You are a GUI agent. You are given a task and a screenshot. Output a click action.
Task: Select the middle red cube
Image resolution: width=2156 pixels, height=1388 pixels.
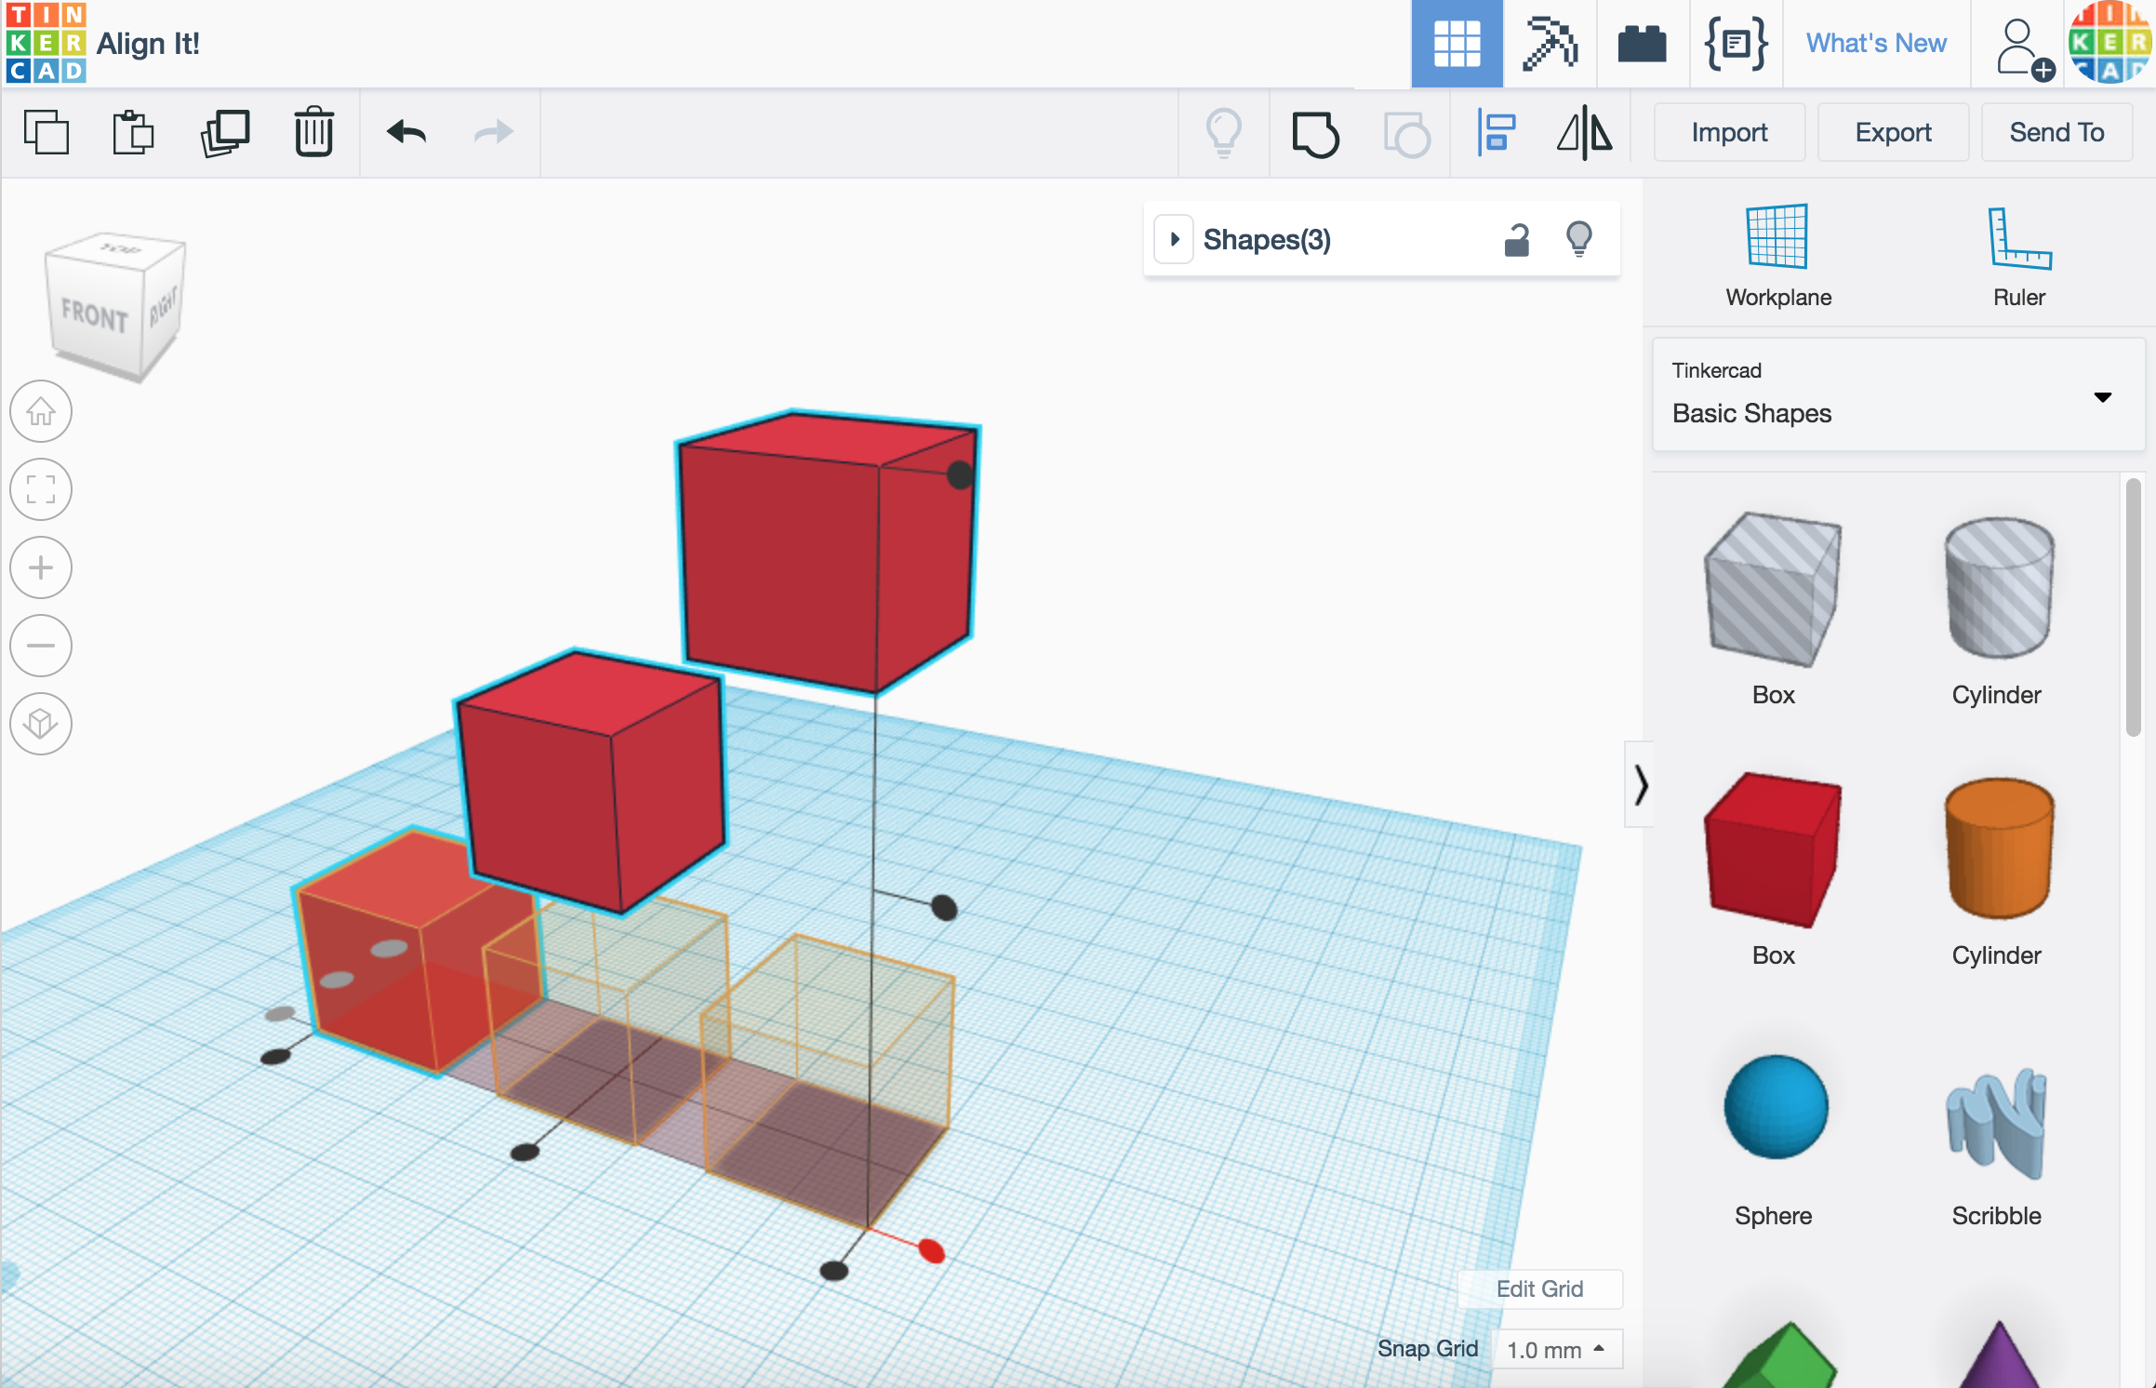coord(591,781)
